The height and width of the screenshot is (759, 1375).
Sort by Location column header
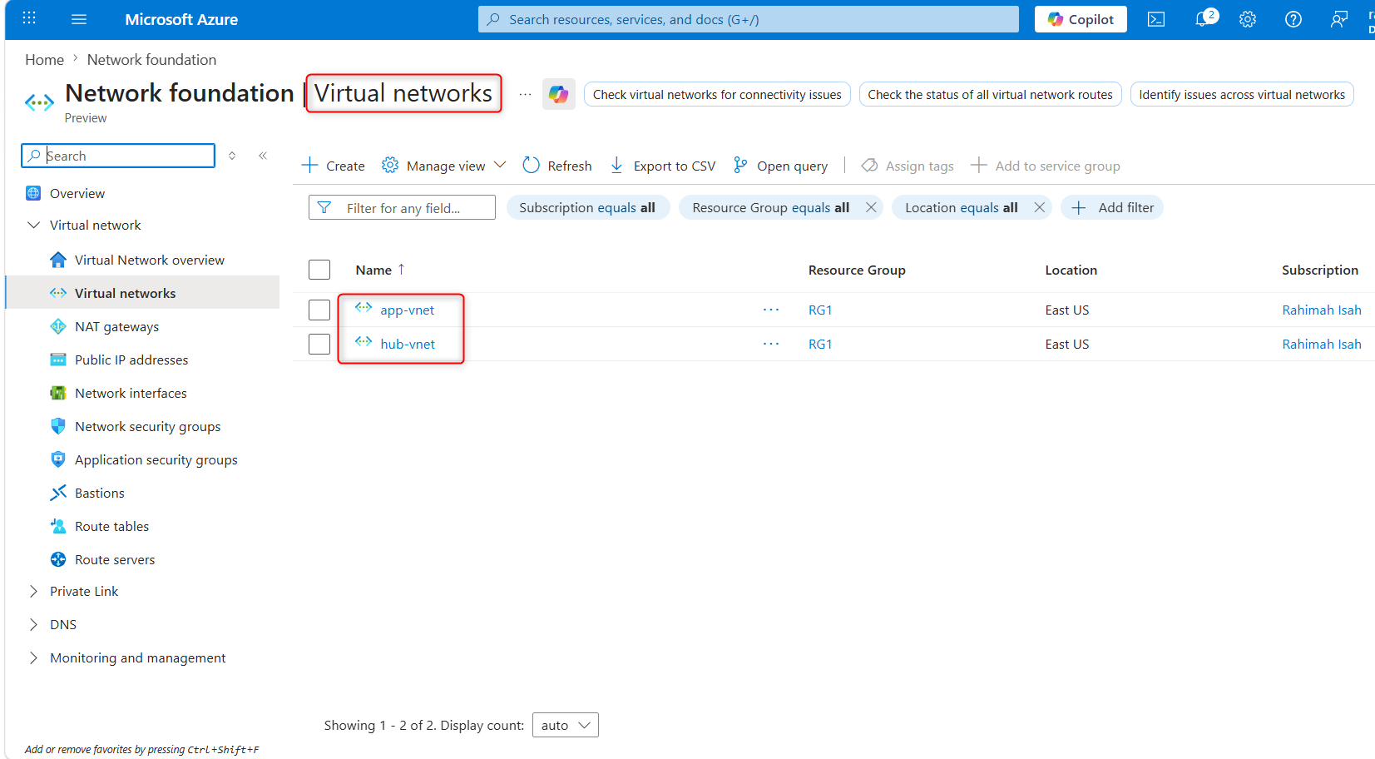point(1071,270)
